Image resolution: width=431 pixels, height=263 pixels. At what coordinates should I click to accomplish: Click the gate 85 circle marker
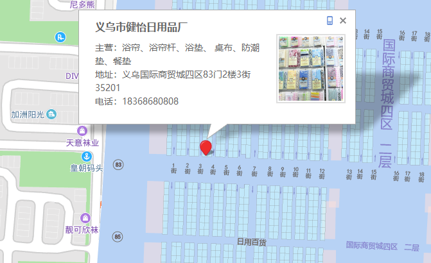(118, 237)
